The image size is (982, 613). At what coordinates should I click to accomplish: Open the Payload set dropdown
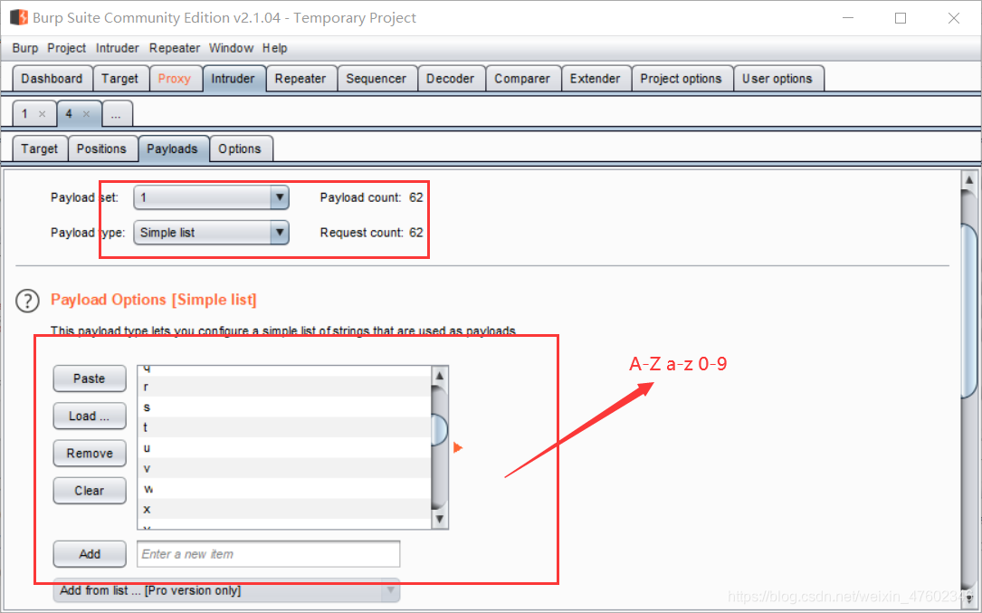point(211,197)
